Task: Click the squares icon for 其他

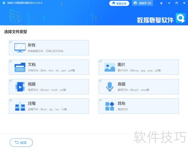Action: (110, 106)
